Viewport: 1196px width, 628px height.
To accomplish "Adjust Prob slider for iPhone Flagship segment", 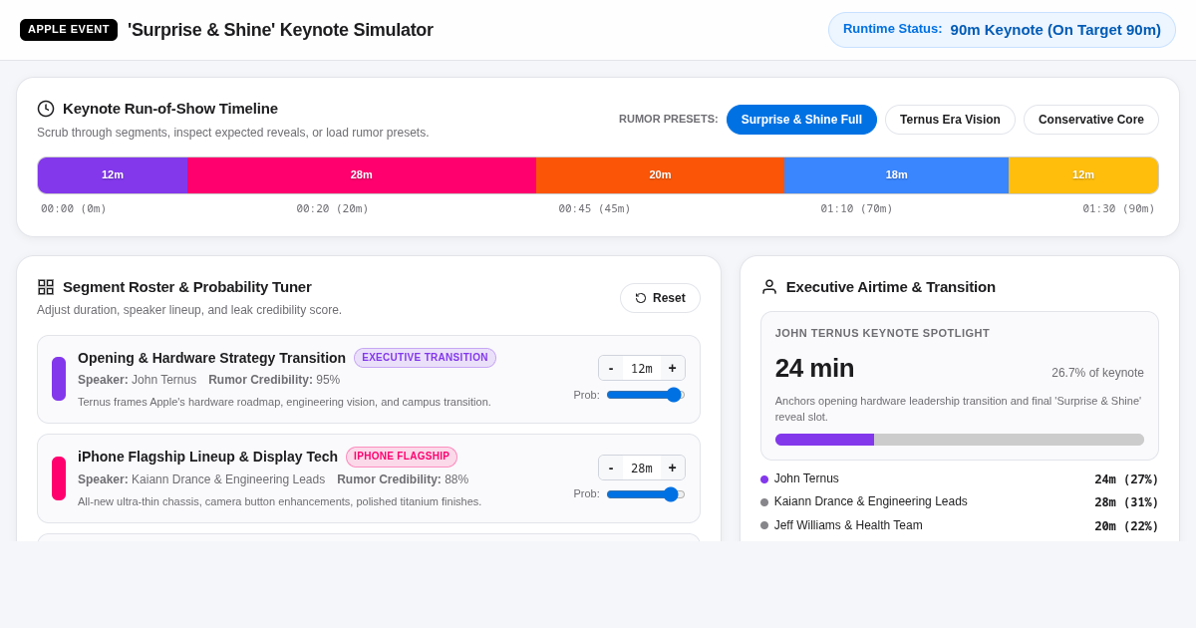I will coord(646,494).
